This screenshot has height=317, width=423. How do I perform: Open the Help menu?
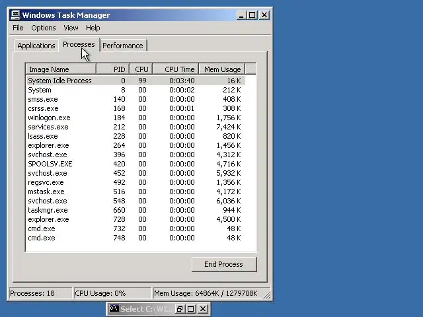tap(93, 28)
